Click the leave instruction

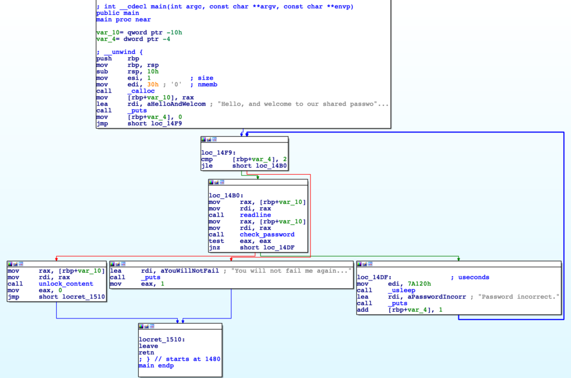148,346
